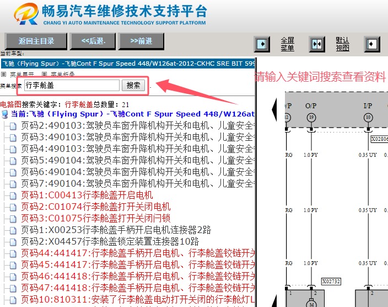The image size is (388, 307).
Task: Open 页码45:441417 luggage handle motor page
Action: pyautogui.click(x=138, y=265)
